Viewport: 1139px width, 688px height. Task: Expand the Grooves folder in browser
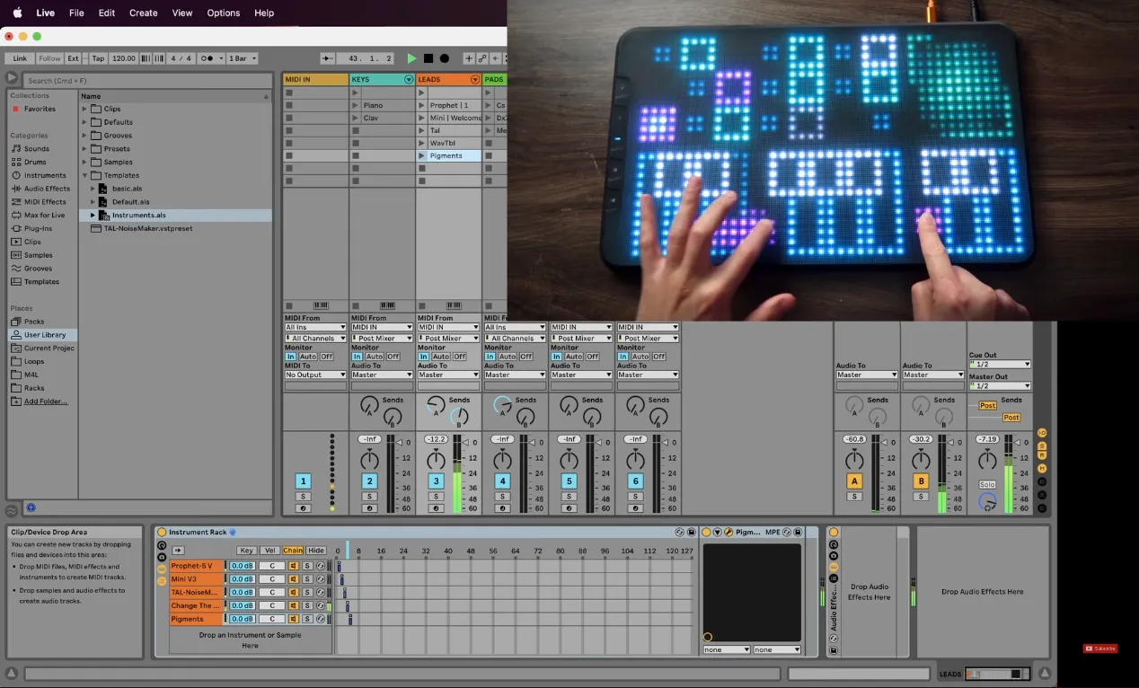click(85, 136)
